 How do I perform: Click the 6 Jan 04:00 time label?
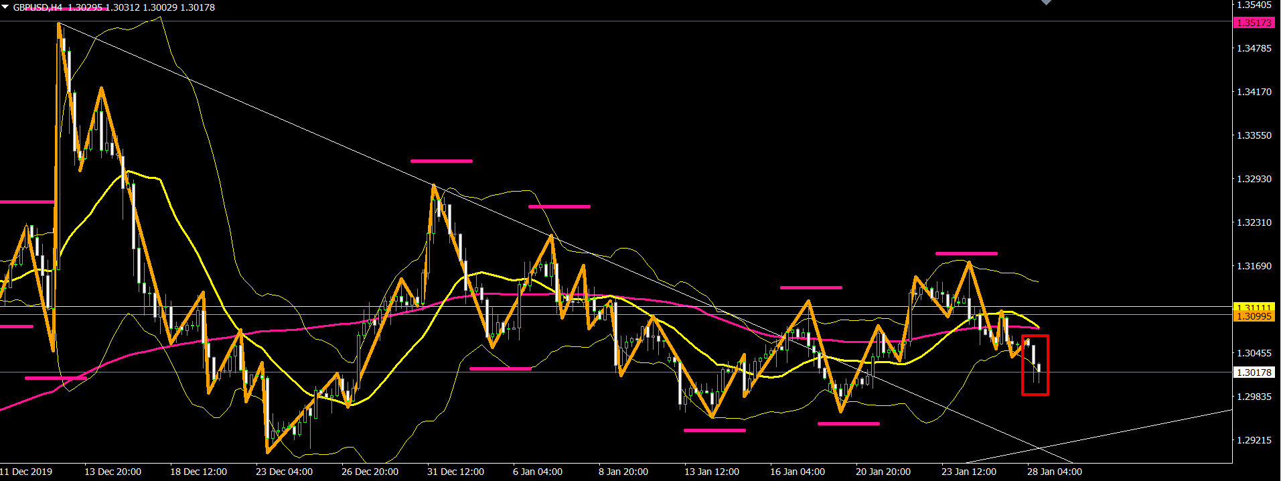(x=538, y=472)
